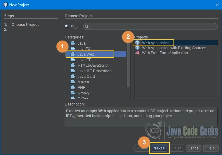Image resolution: width=222 pixels, height=155 pixels.
Task: Click the Web Application with Existing Sources icon
Action: (137, 48)
